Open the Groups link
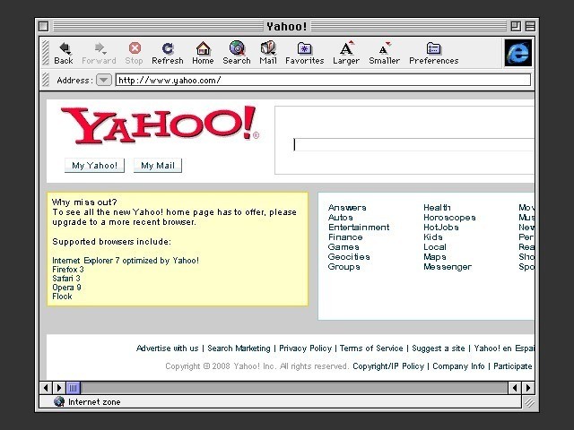 click(x=344, y=267)
